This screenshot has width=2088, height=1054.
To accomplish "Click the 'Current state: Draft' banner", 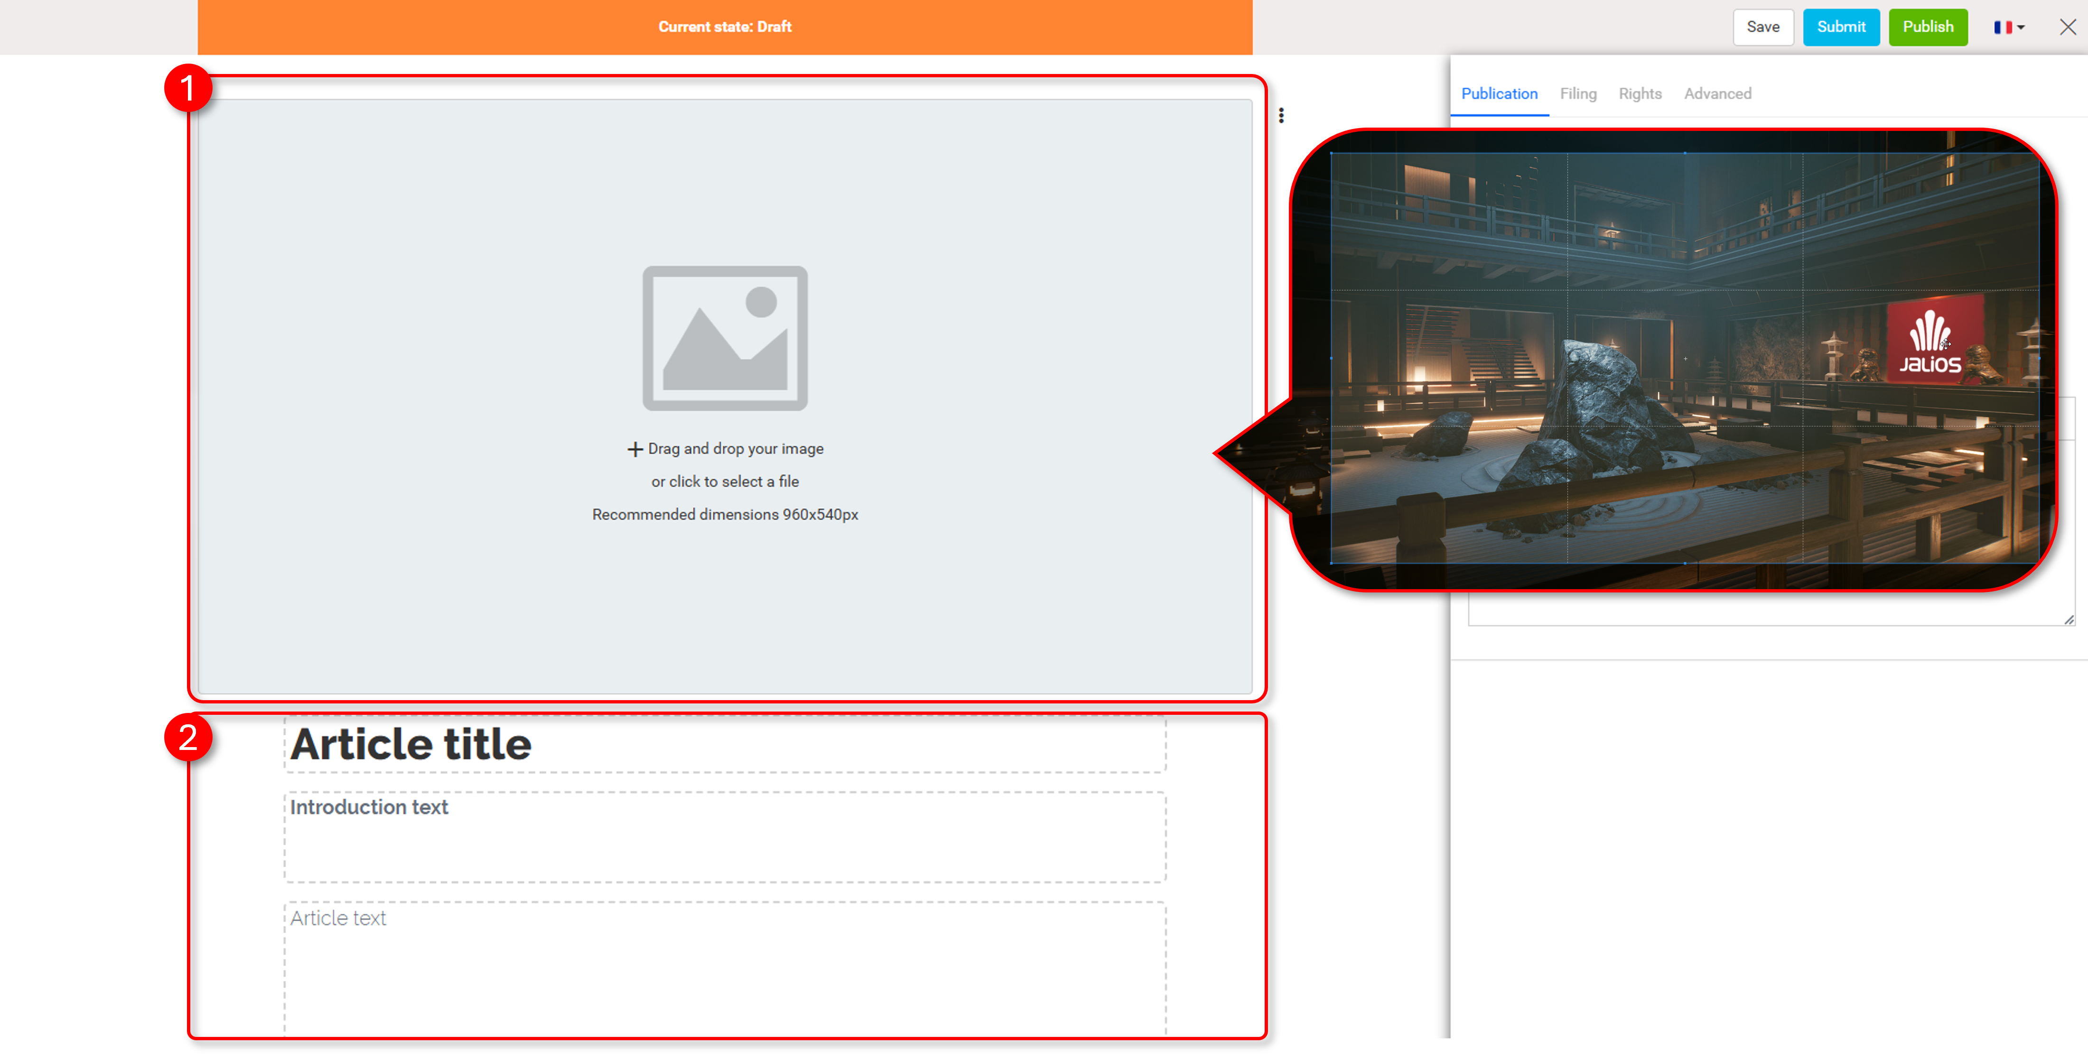I will pyautogui.click(x=725, y=27).
